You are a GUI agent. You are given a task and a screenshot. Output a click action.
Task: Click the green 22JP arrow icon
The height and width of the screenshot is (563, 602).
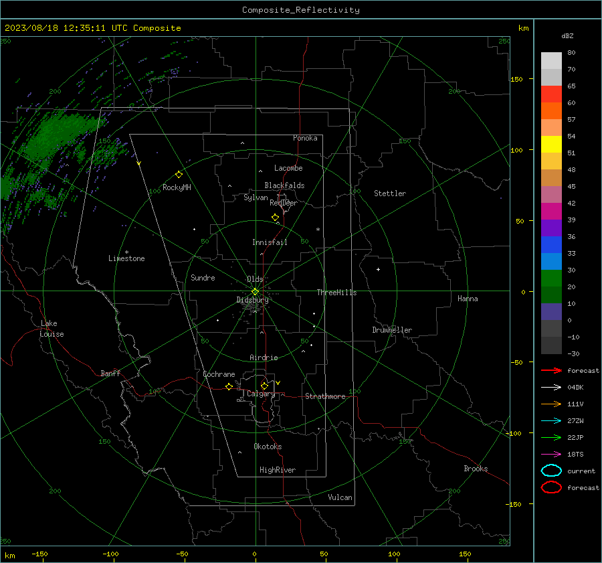pyautogui.click(x=551, y=437)
